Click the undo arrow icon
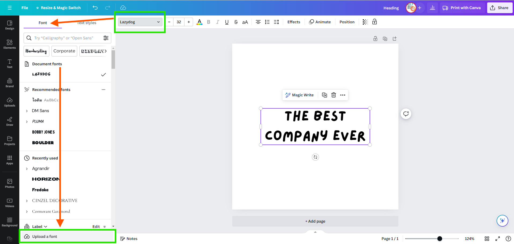514x244 pixels. pos(95,8)
